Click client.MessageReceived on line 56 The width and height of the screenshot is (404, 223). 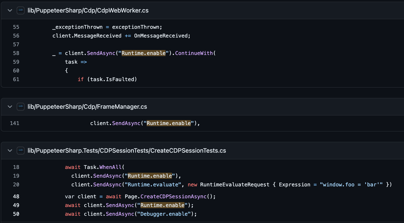pos(87,36)
